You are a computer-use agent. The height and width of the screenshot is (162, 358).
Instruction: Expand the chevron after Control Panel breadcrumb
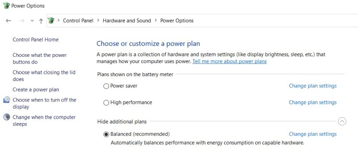click(98, 20)
